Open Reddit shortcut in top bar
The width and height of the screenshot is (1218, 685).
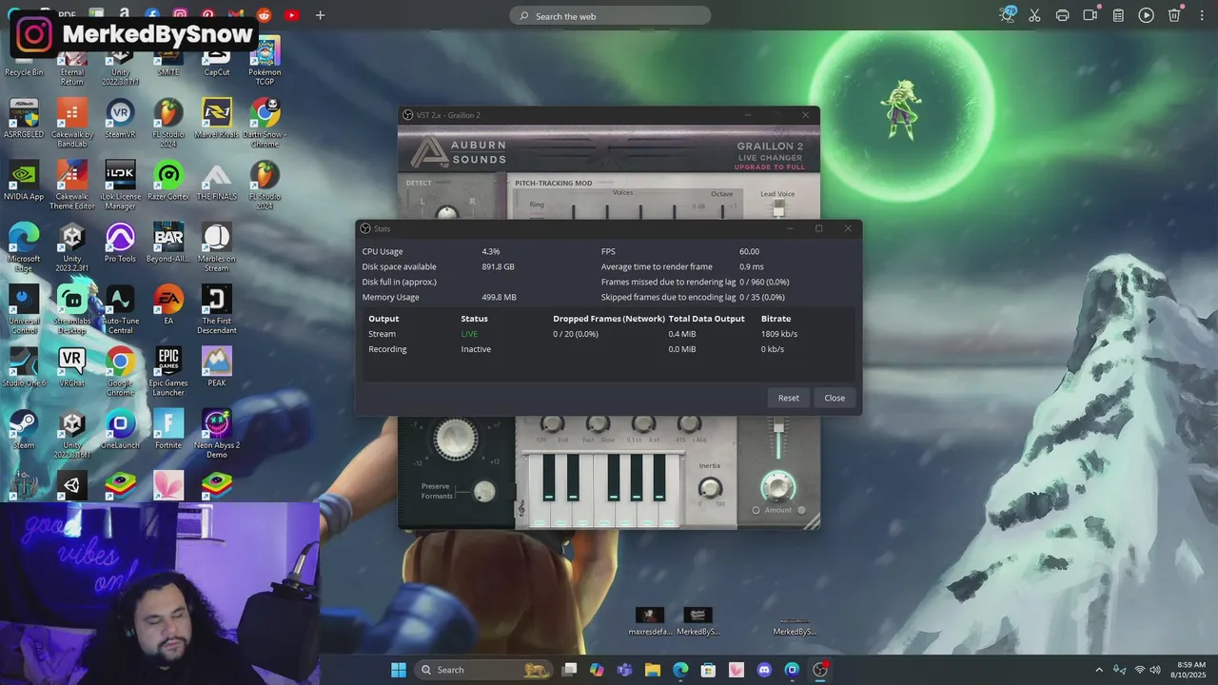(264, 15)
